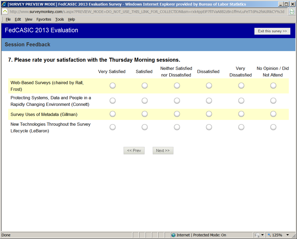Rate Protecting Systems session as Satisfied
Image resolution: width=297 pixels, height=239 pixels.
pyautogui.click(x=145, y=101)
